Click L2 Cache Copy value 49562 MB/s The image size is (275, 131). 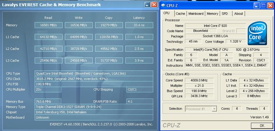coord(109,49)
